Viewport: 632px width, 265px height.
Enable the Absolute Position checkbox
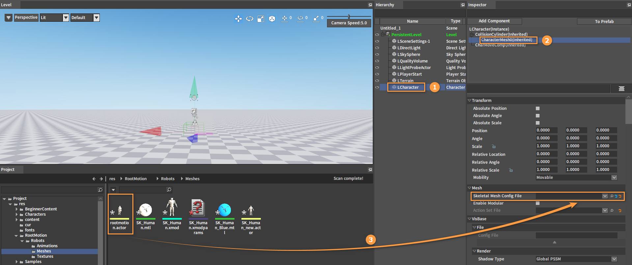(x=538, y=108)
